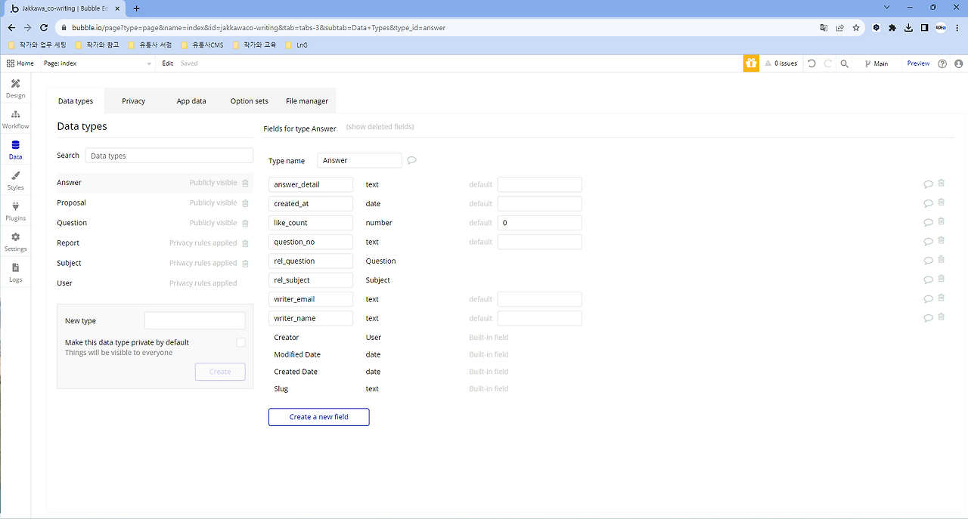Click the browser address bar URL

click(259, 27)
